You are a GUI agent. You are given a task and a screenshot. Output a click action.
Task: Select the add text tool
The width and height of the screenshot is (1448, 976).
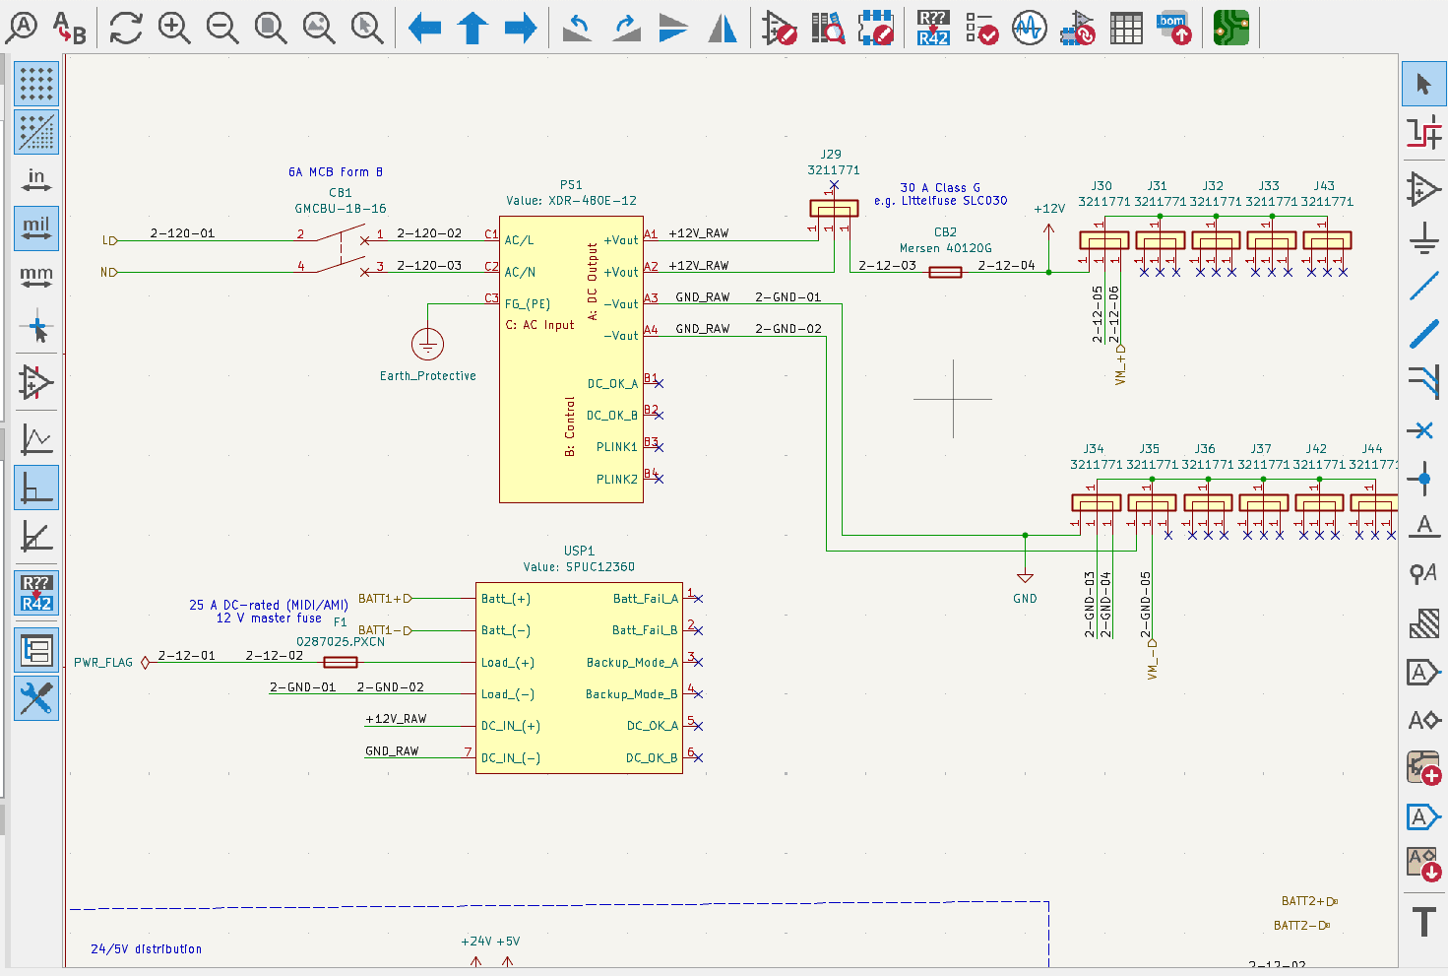coord(1423,922)
